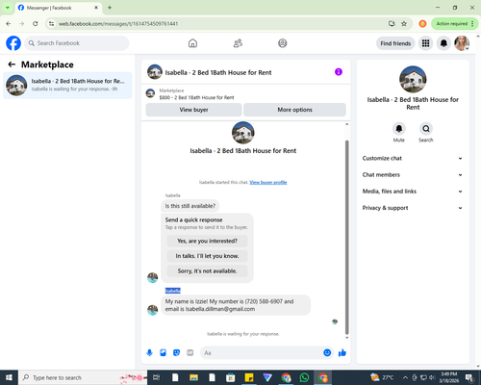Open the View buyer profile link
Image resolution: width=481 pixels, height=385 pixels.
268,182
